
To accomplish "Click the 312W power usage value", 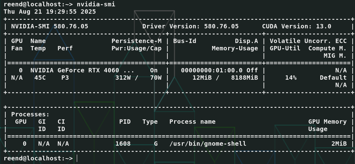I will point(123,78).
